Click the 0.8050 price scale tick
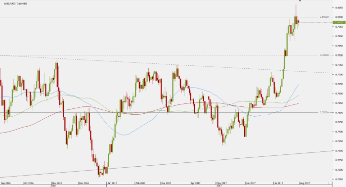This screenshot has height=187, width=346. coord(339,7)
